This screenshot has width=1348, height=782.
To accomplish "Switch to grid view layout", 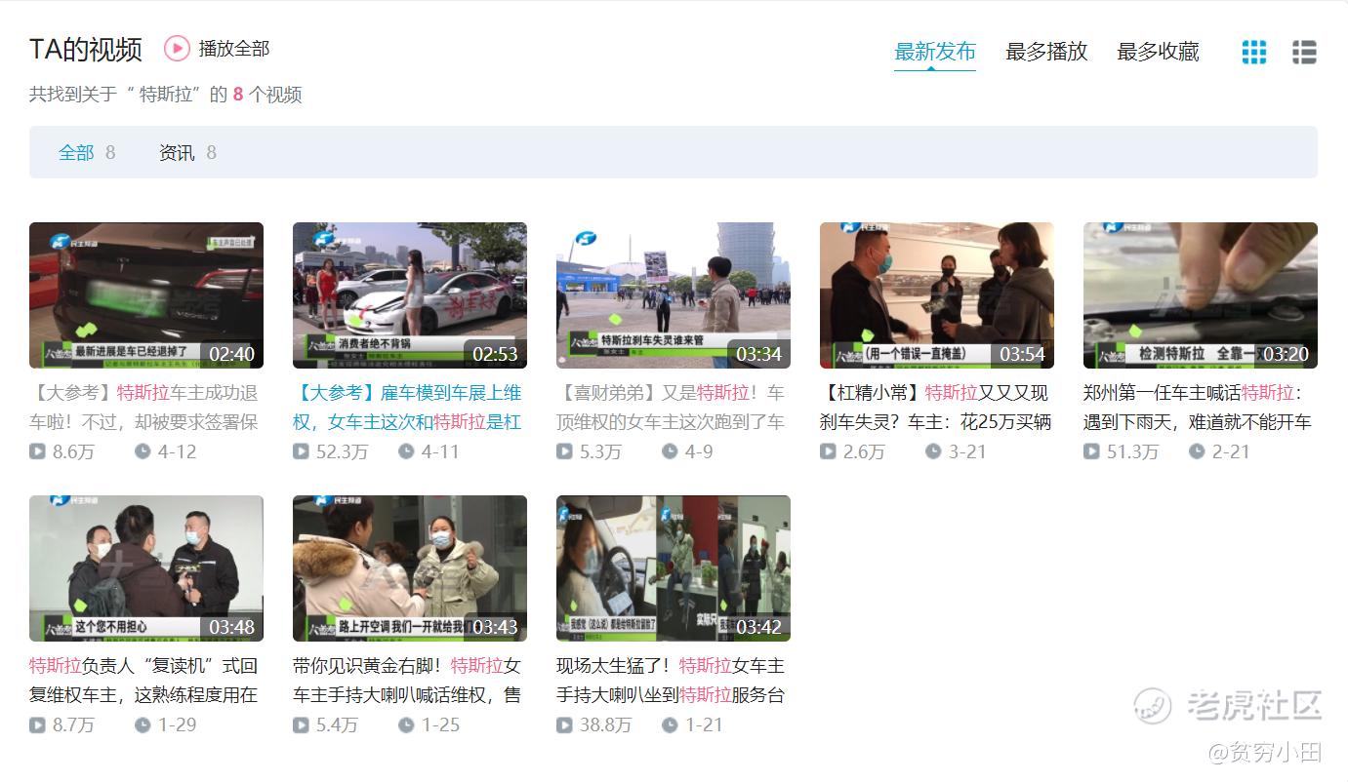I will point(1254,52).
